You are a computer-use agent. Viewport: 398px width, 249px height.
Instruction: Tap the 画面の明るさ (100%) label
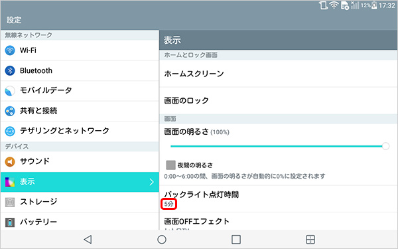click(197, 131)
